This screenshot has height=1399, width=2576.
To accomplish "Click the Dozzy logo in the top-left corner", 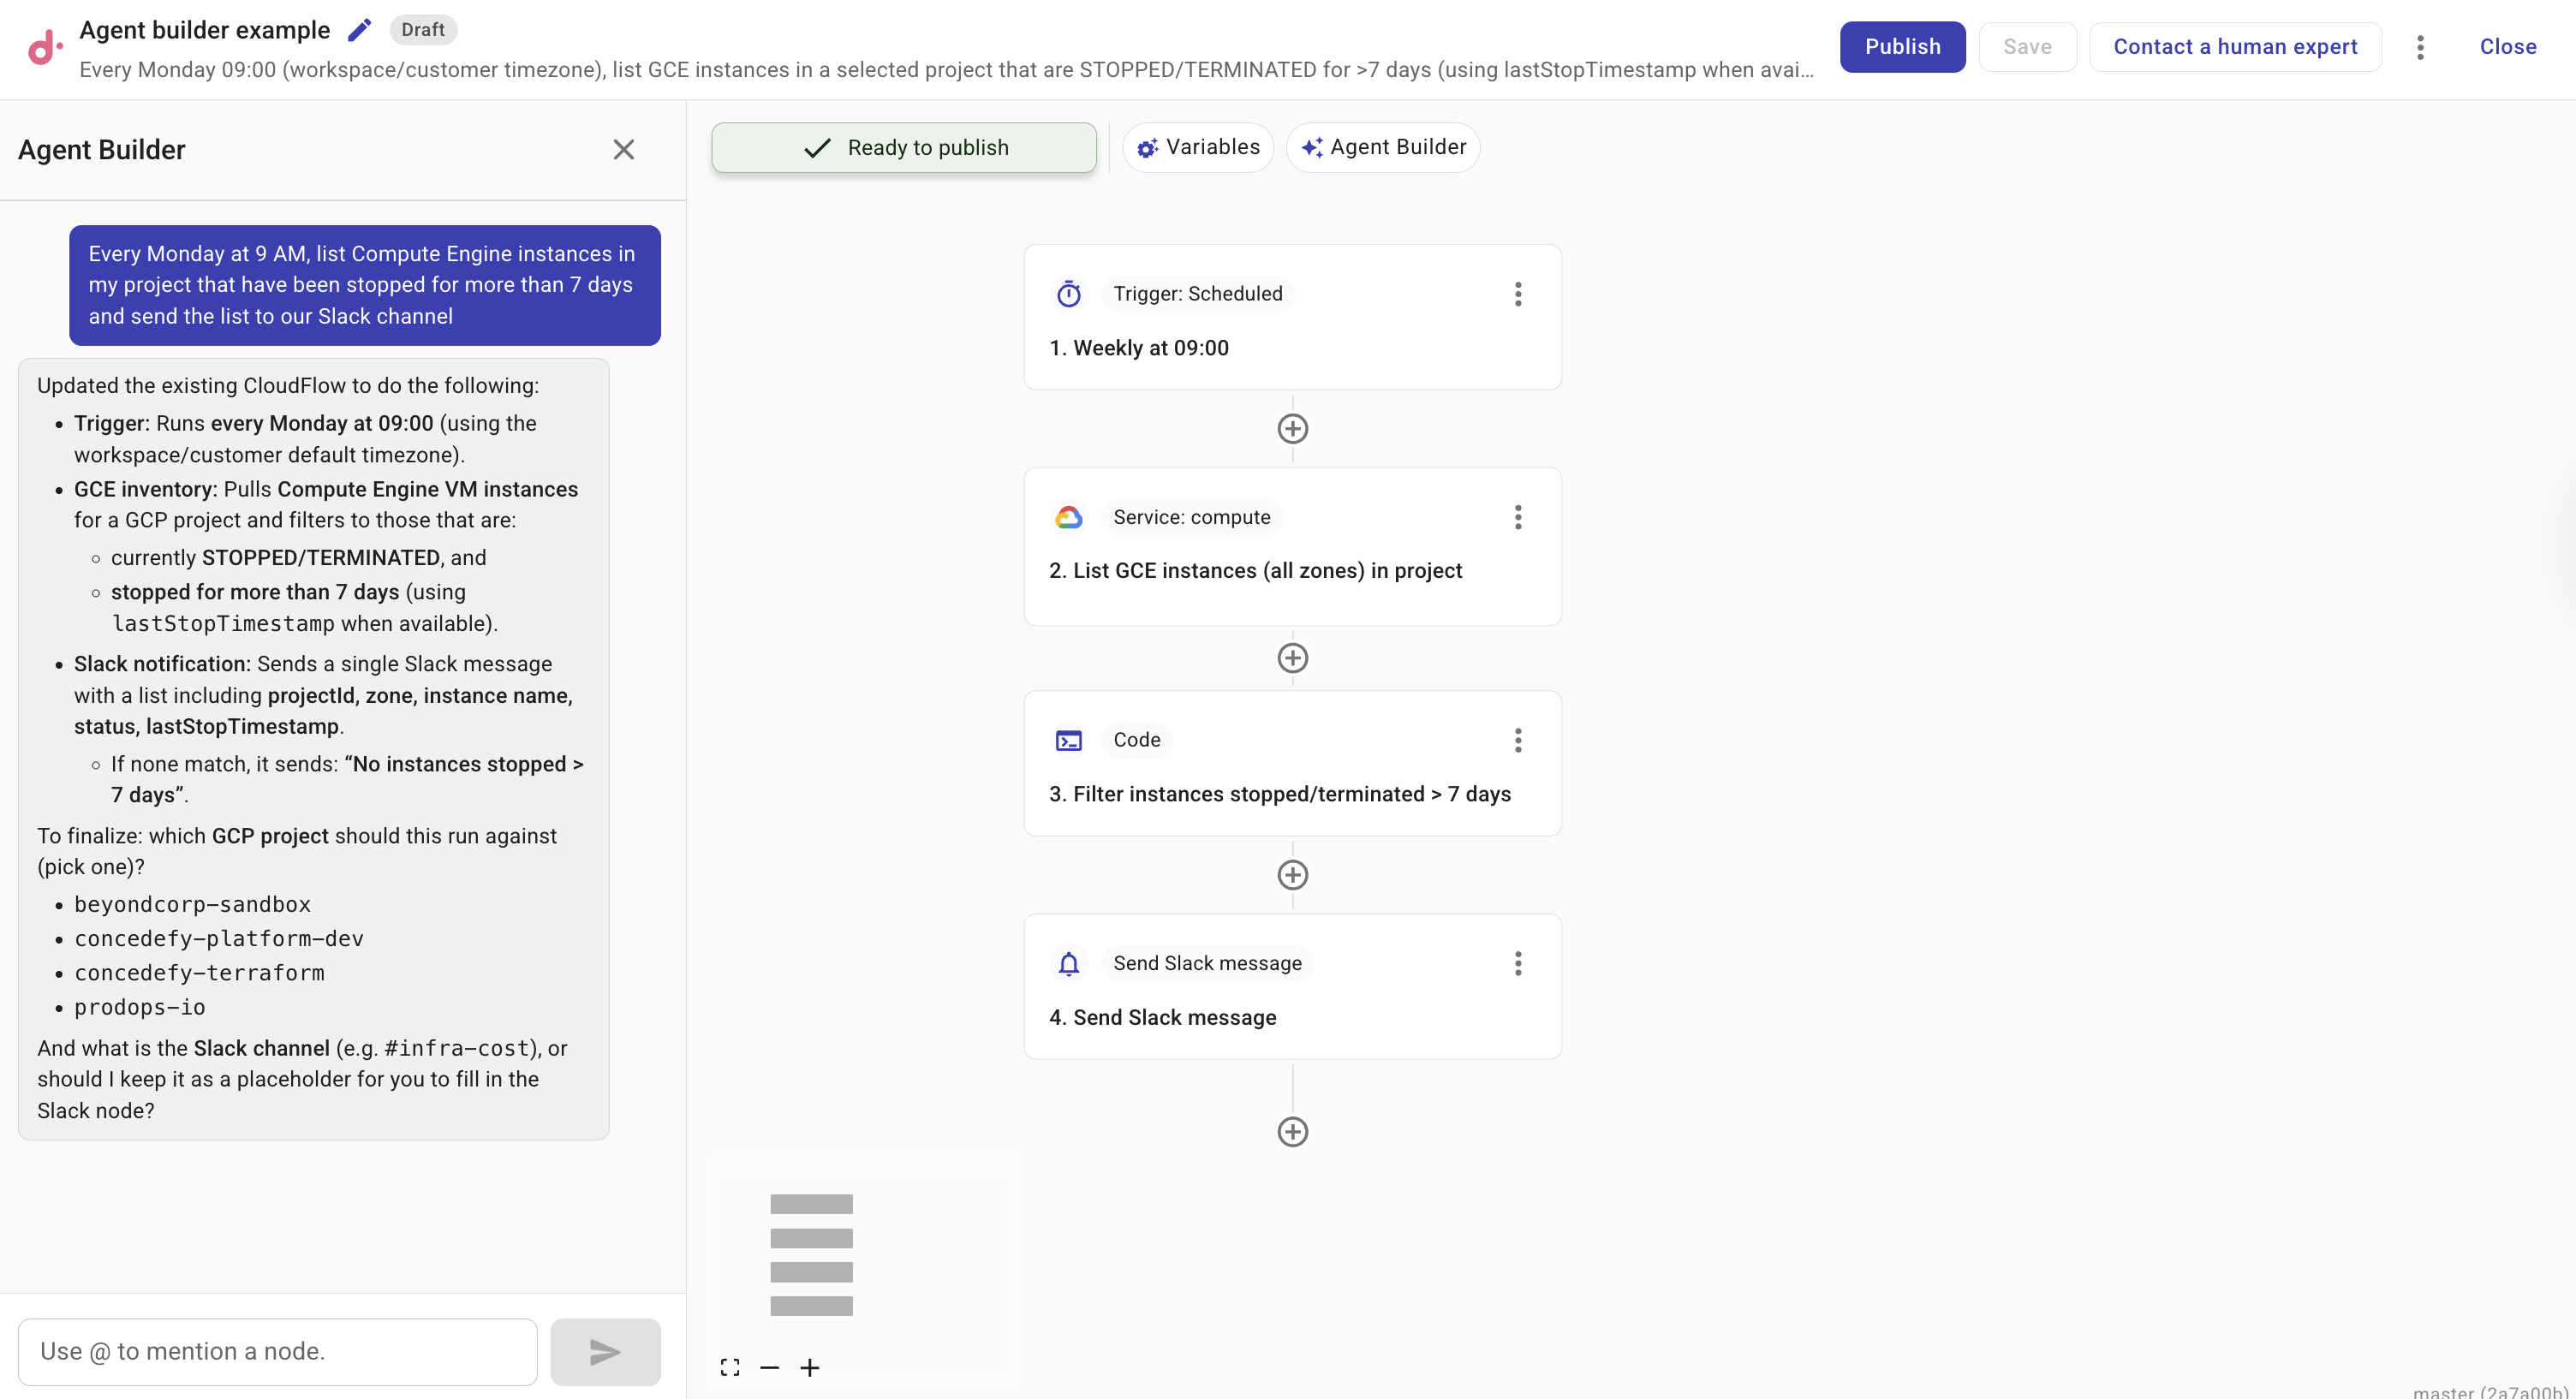I will (42, 47).
